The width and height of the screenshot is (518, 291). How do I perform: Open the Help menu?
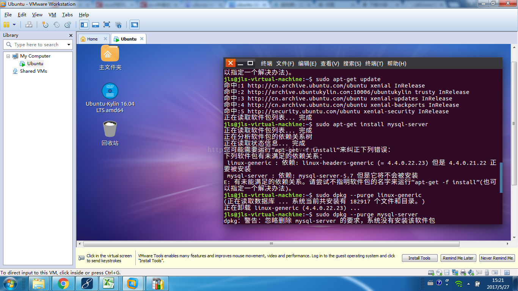(x=84, y=15)
